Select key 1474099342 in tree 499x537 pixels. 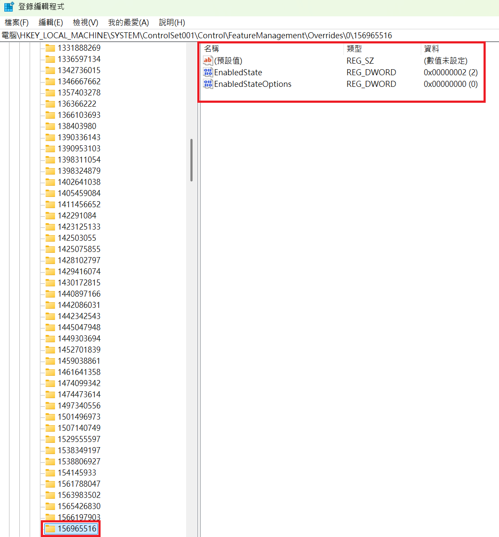(x=79, y=383)
